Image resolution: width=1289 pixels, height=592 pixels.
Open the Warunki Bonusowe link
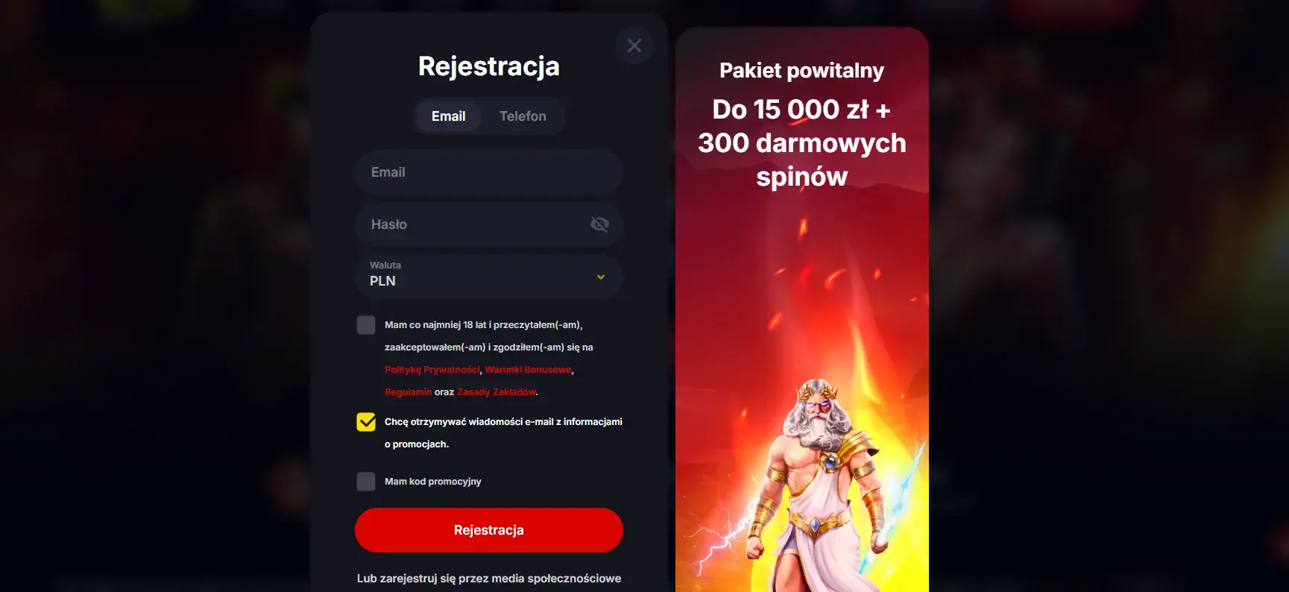pyautogui.click(x=528, y=370)
